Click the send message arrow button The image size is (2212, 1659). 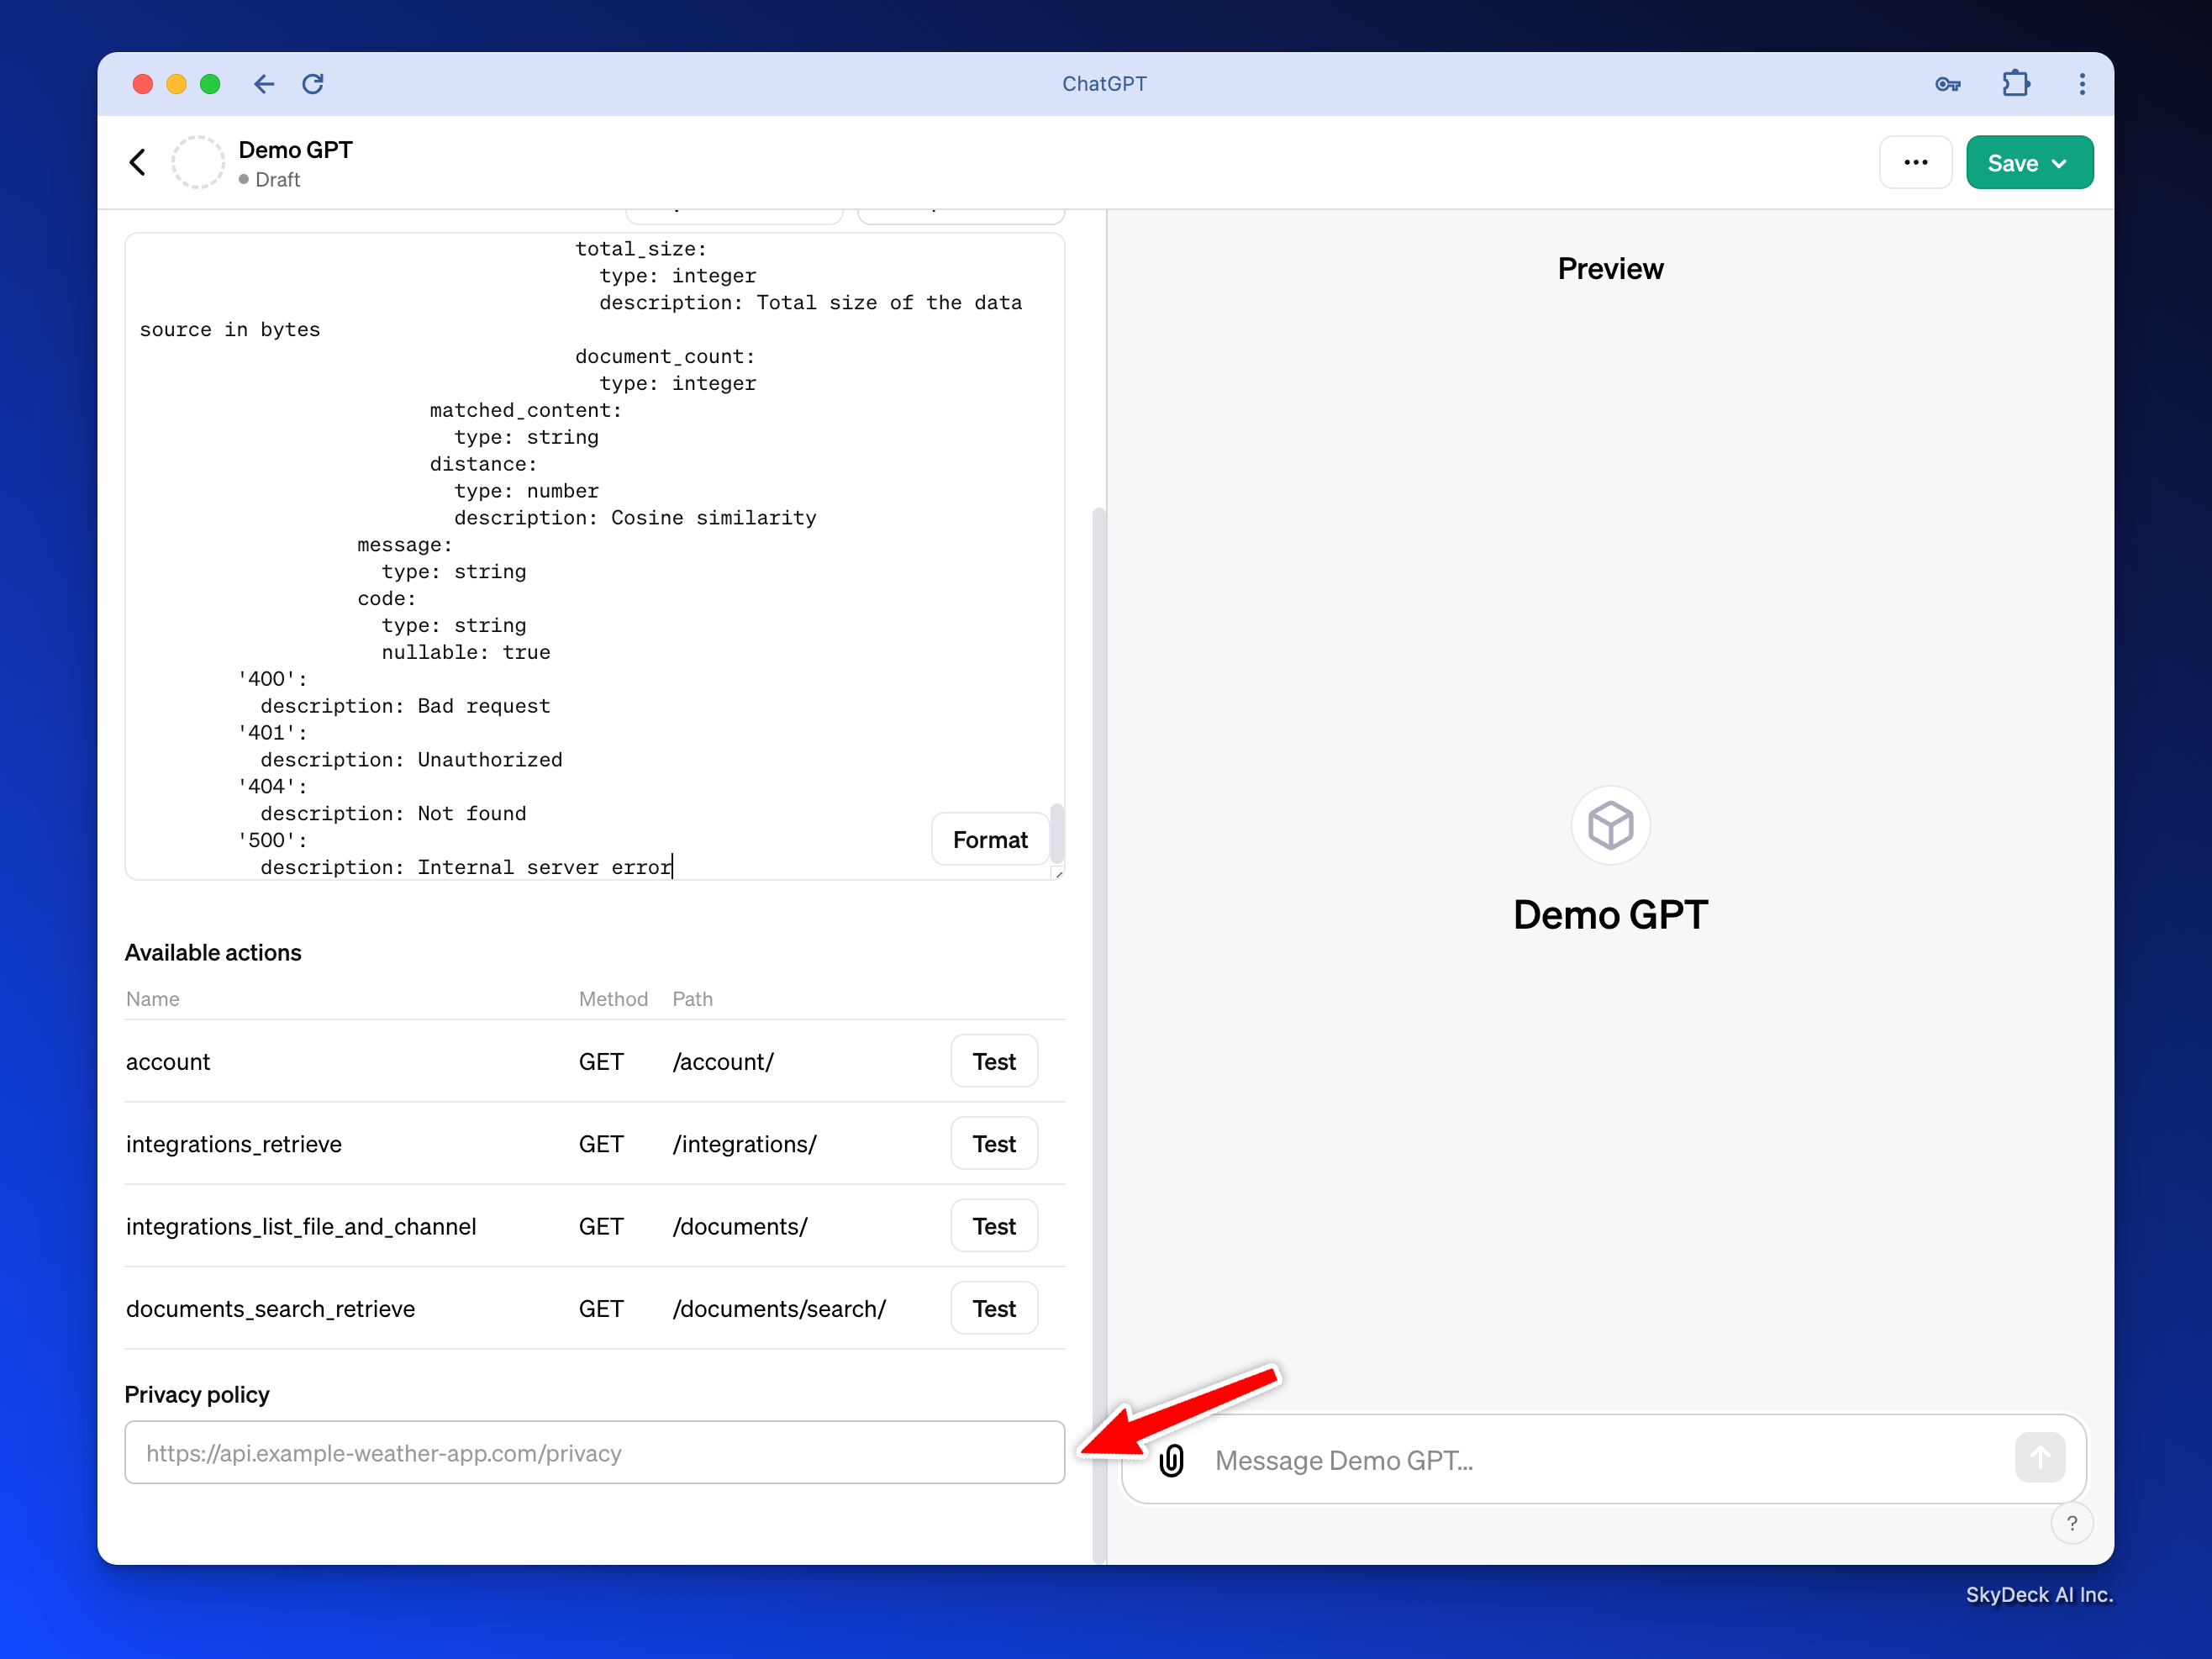click(2039, 1458)
